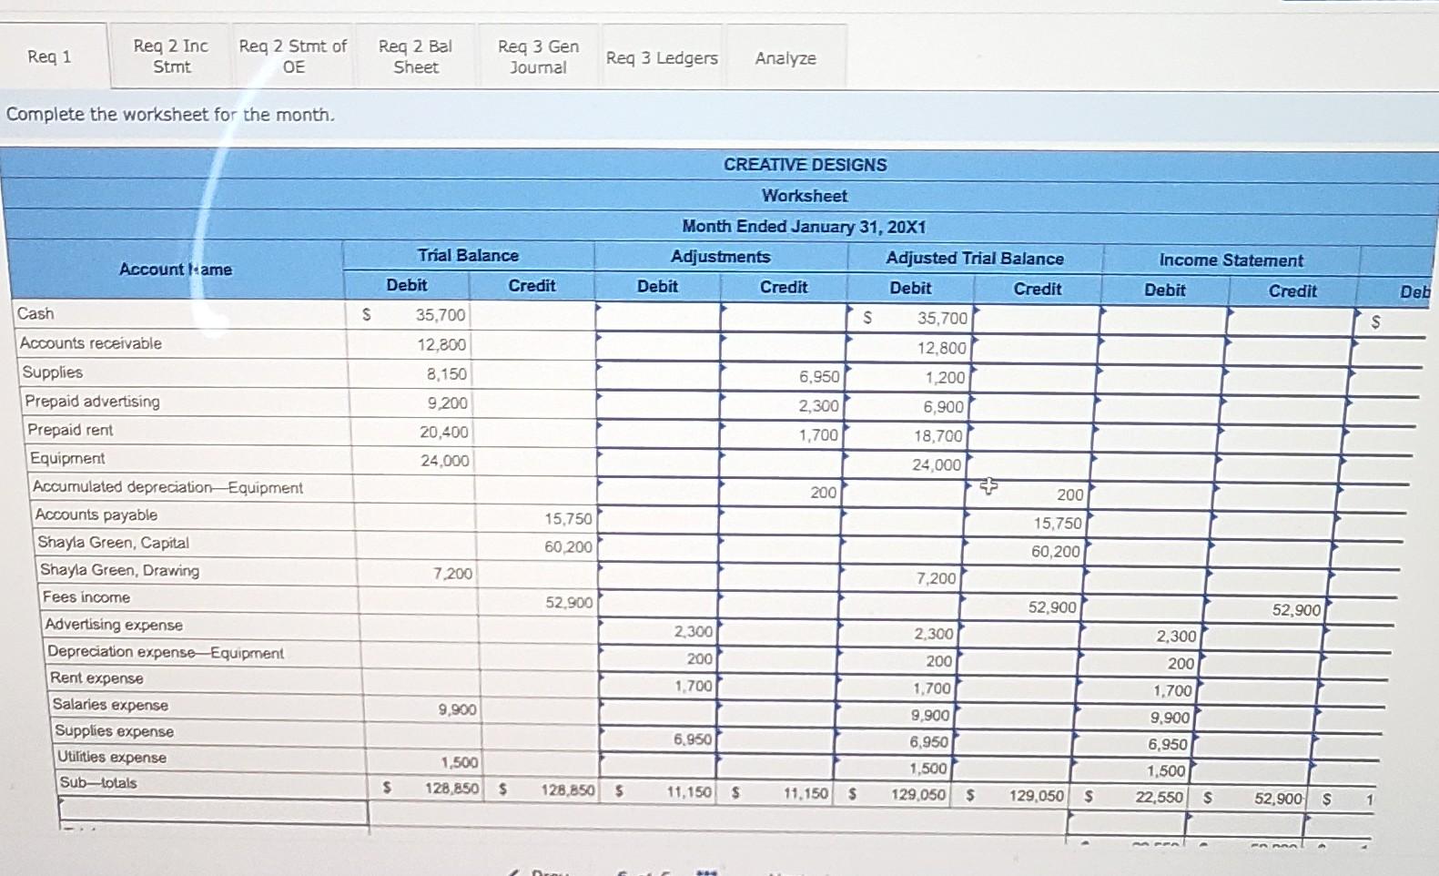Click Prepaid advertising adjusted debit cell 6,900
Image resolution: width=1439 pixels, height=876 pixels.
tap(907, 406)
